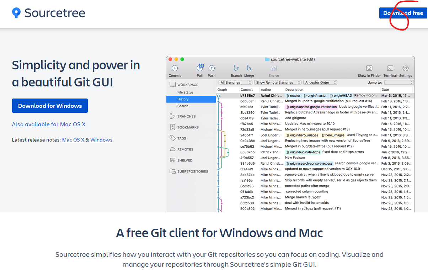Image resolution: width=428 pixels, height=276 pixels.
Task: Click the master branch label
Action: (x=293, y=96)
